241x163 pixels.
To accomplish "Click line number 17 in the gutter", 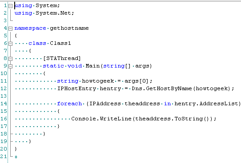I will [4, 126].
